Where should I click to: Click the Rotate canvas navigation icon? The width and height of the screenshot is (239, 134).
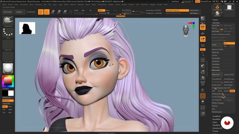pos(203,78)
